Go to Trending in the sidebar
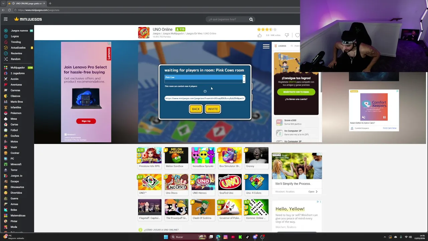The width and height of the screenshot is (428, 241). [16, 42]
